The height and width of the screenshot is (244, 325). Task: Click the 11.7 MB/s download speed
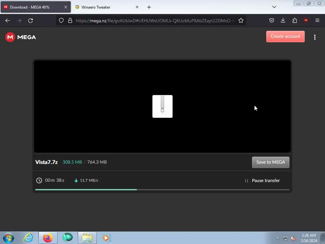tap(89, 180)
